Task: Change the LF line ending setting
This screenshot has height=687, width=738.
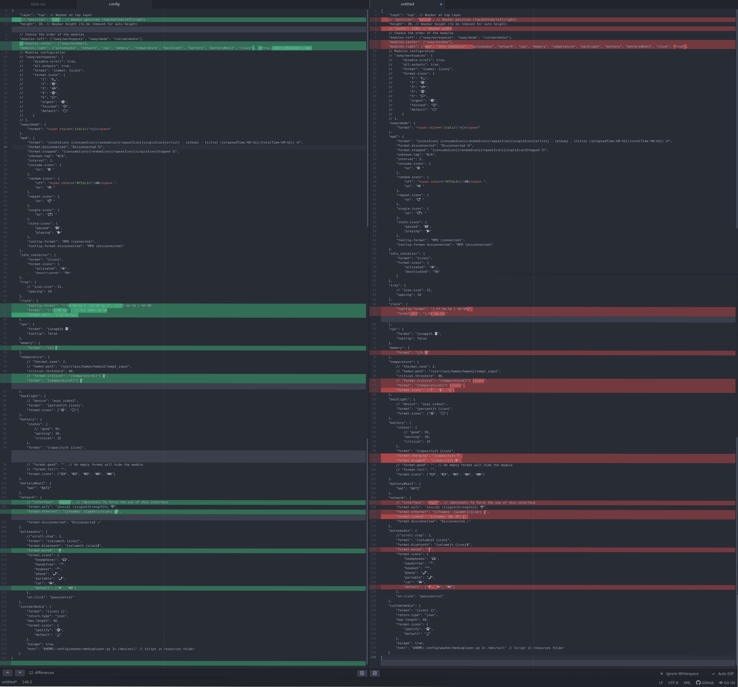Action: (661, 683)
